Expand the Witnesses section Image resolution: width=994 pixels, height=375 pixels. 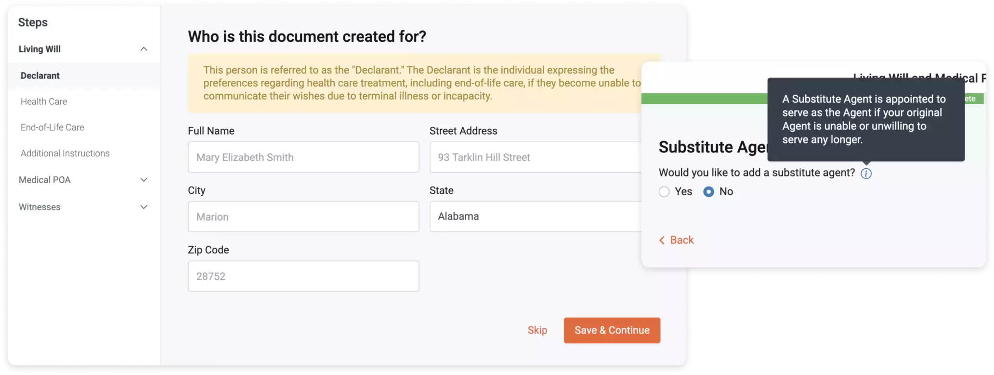[x=144, y=207]
